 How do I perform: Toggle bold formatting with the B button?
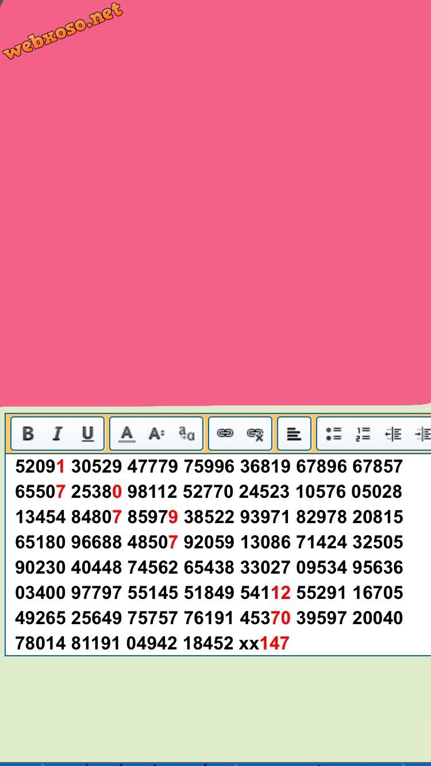point(28,434)
